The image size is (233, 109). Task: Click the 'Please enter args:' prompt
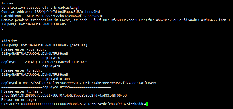point(19,100)
